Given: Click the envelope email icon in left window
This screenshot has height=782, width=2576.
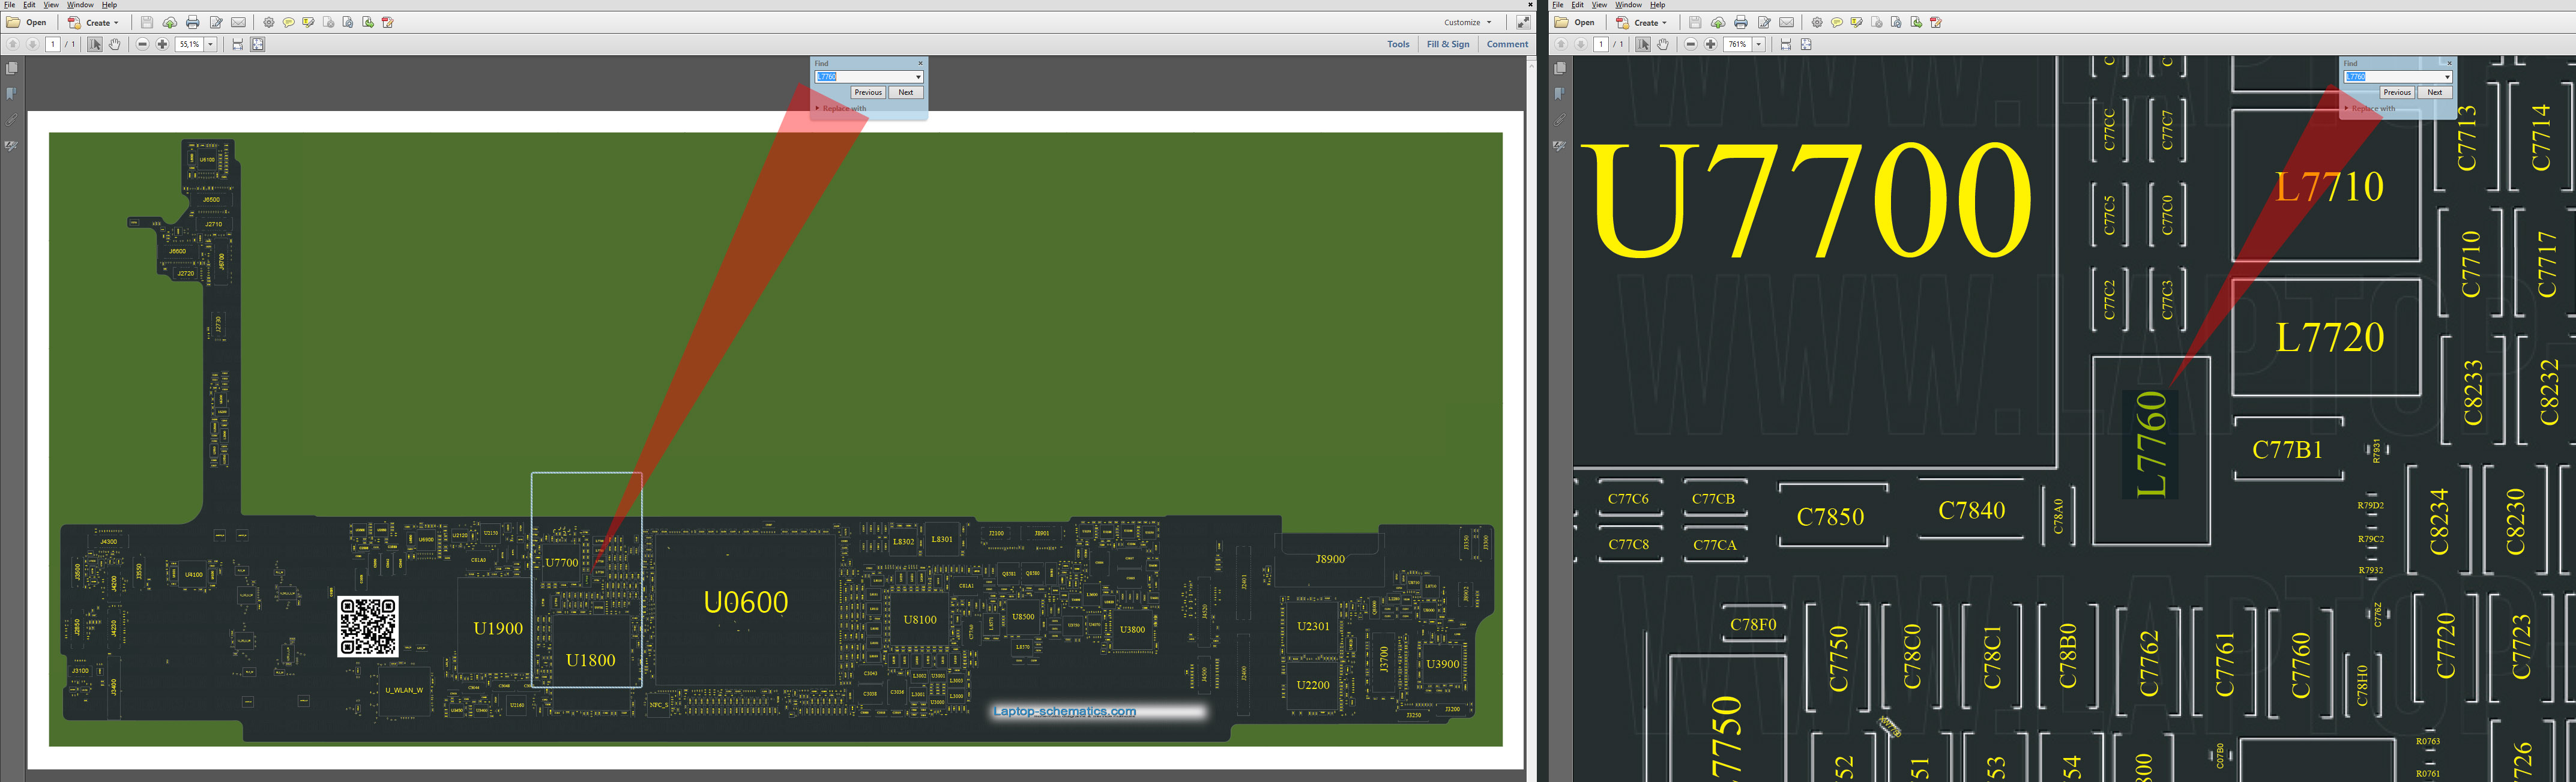Looking at the screenshot, I should tap(238, 22).
